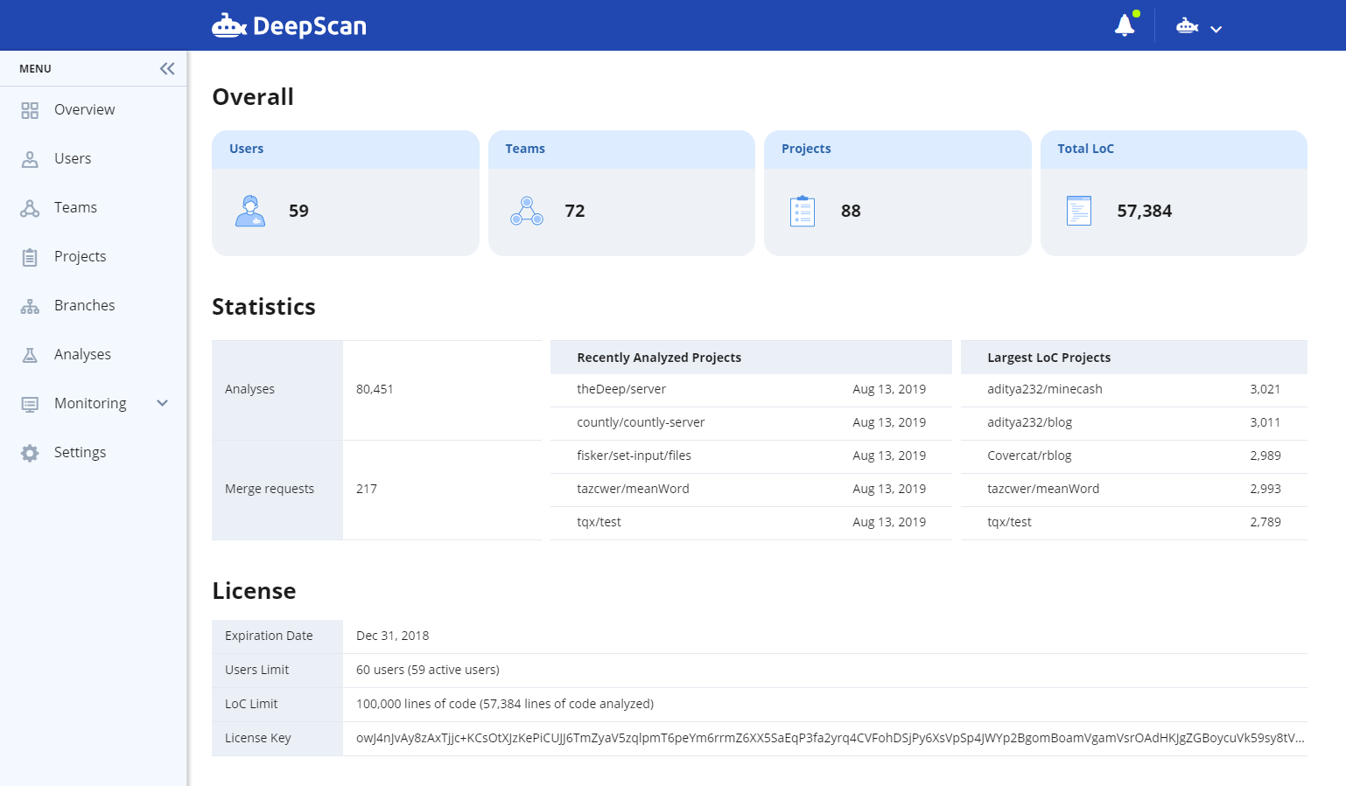Select the Analyses menu item
The image size is (1346, 786).
(82, 354)
